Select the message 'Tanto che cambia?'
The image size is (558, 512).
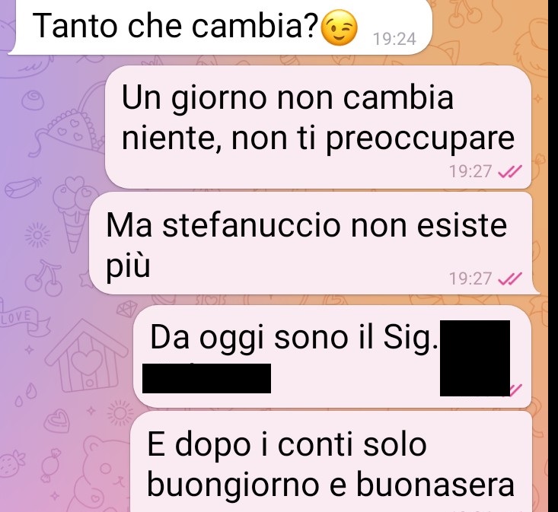(220, 27)
